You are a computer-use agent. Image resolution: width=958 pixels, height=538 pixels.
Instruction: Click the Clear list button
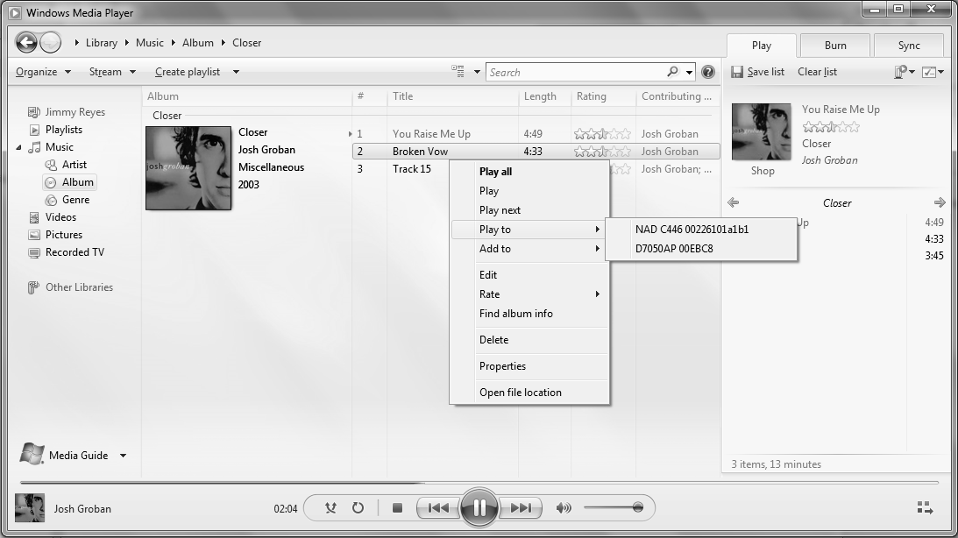click(x=818, y=72)
